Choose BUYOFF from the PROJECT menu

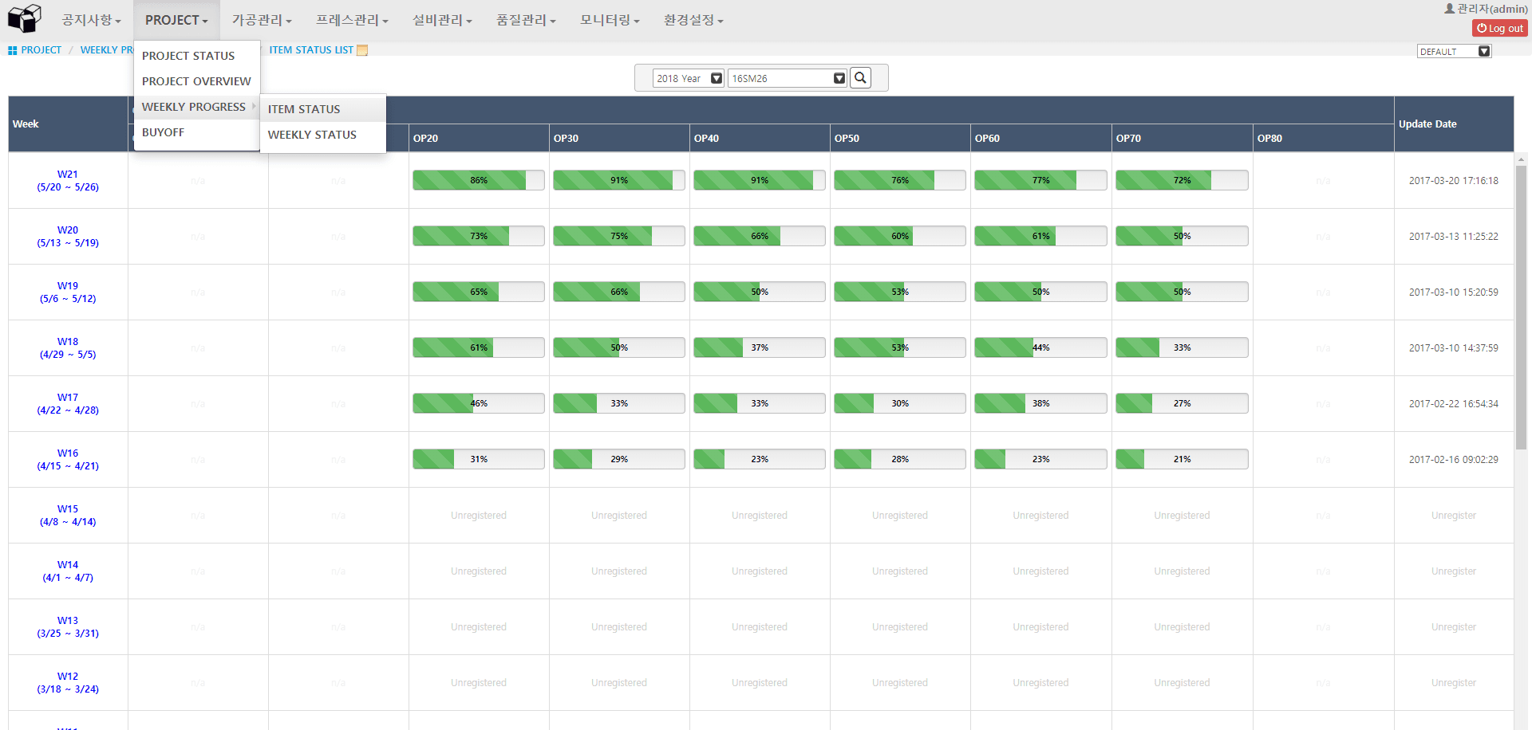coord(163,132)
